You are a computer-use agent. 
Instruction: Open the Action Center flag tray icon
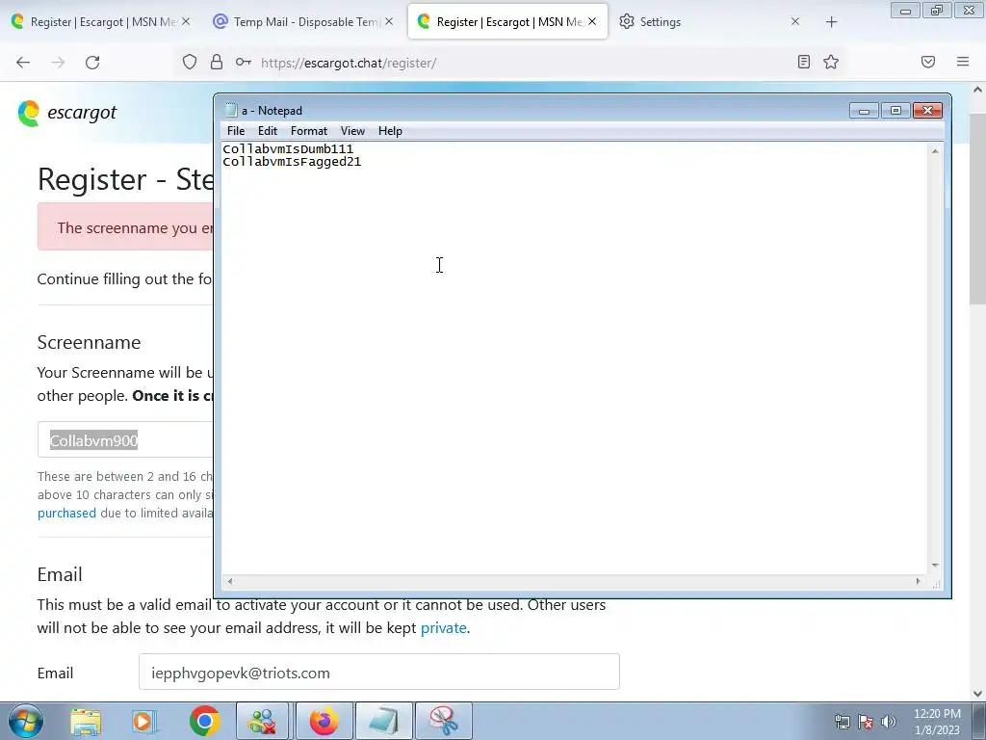[866, 722]
